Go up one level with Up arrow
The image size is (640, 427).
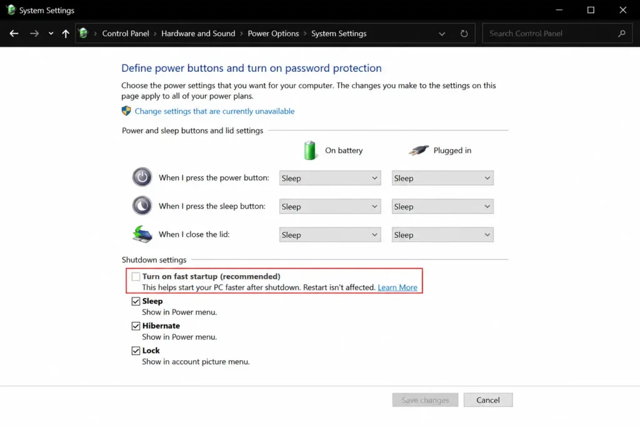(66, 34)
